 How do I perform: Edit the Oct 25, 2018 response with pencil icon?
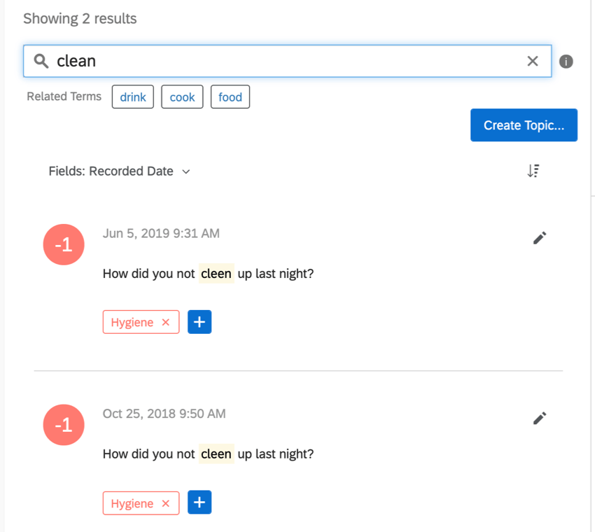540,418
